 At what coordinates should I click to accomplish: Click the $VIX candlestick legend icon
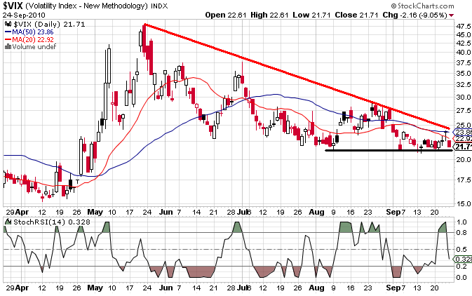[7, 24]
